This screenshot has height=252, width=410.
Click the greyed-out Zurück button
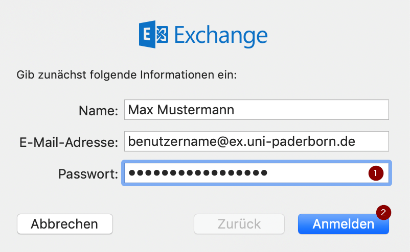coord(239,224)
